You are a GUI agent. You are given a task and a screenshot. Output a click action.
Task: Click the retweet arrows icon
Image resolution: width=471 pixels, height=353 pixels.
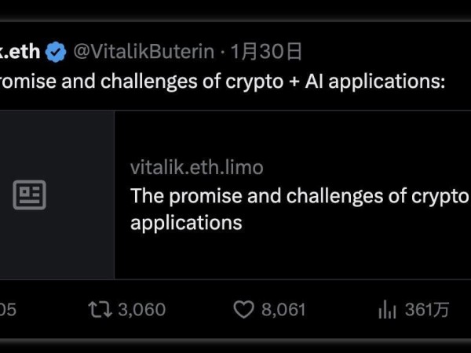coord(100,310)
